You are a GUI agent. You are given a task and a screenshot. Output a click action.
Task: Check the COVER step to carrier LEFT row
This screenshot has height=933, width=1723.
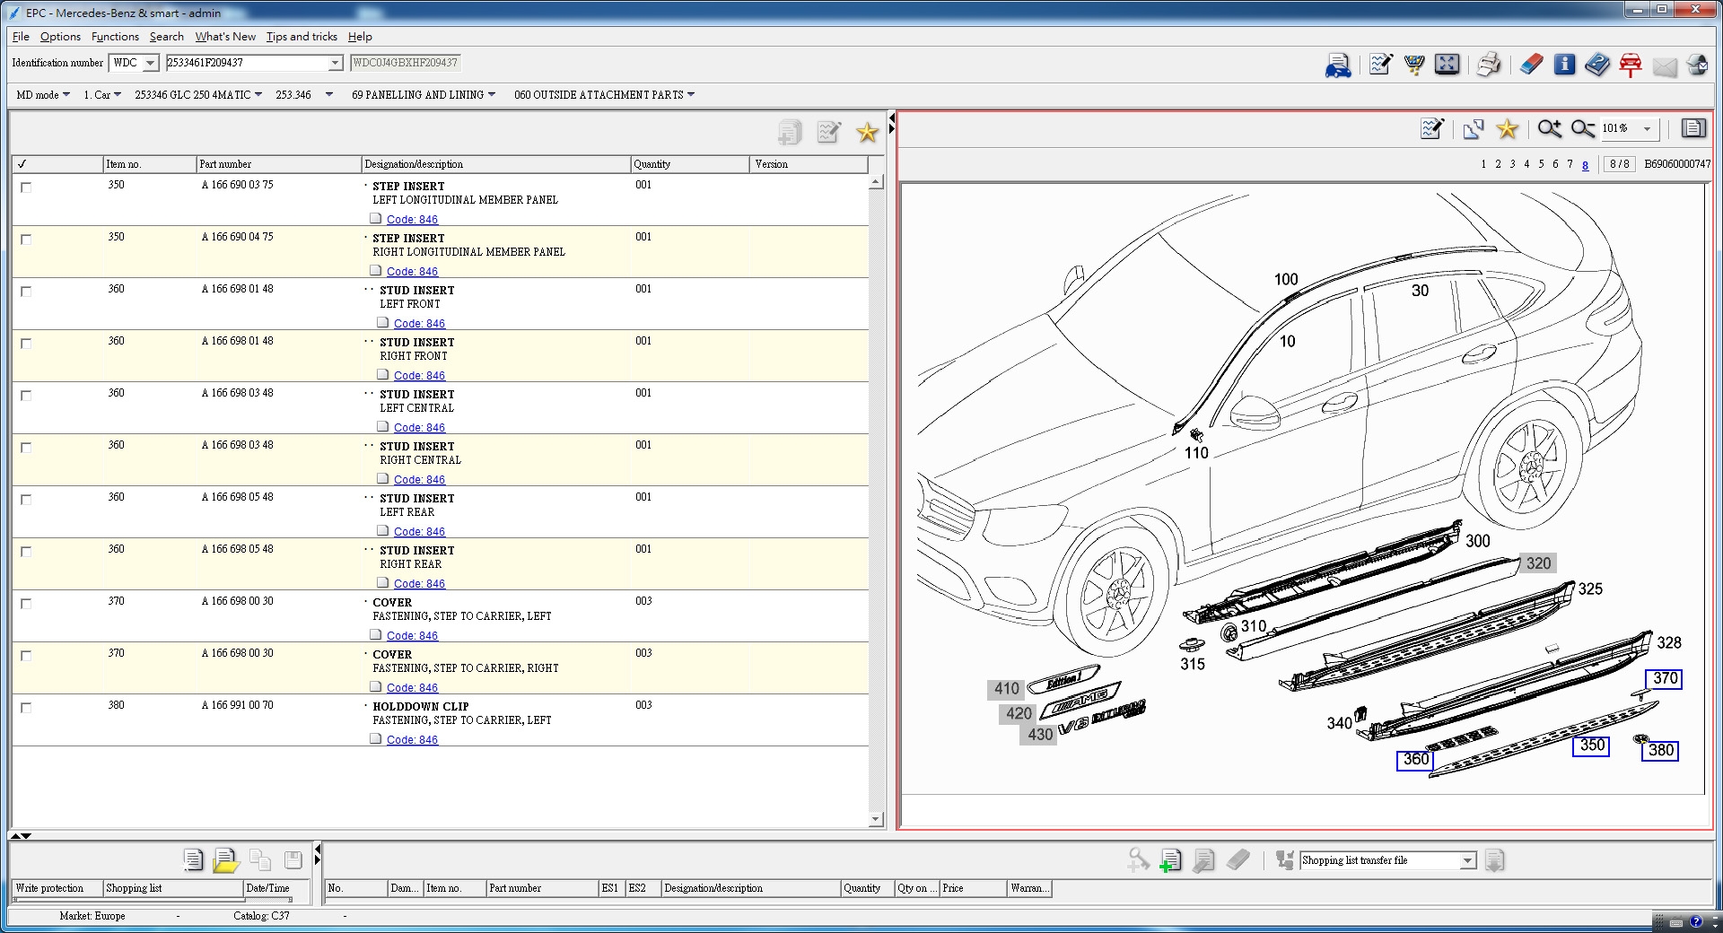pyautogui.click(x=26, y=604)
